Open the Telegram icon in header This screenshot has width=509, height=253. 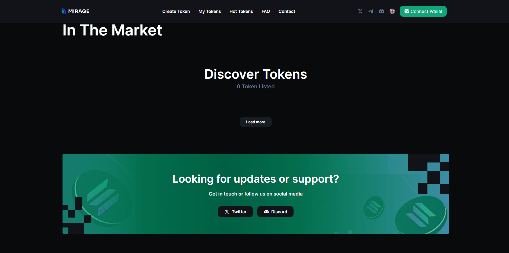tap(371, 11)
